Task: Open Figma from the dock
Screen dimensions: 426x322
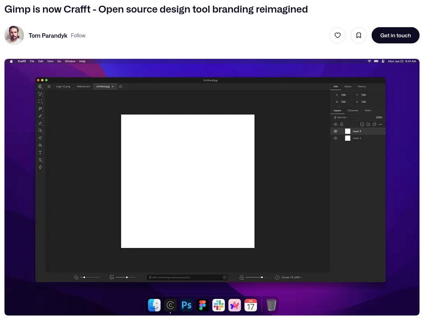Action: click(202, 305)
